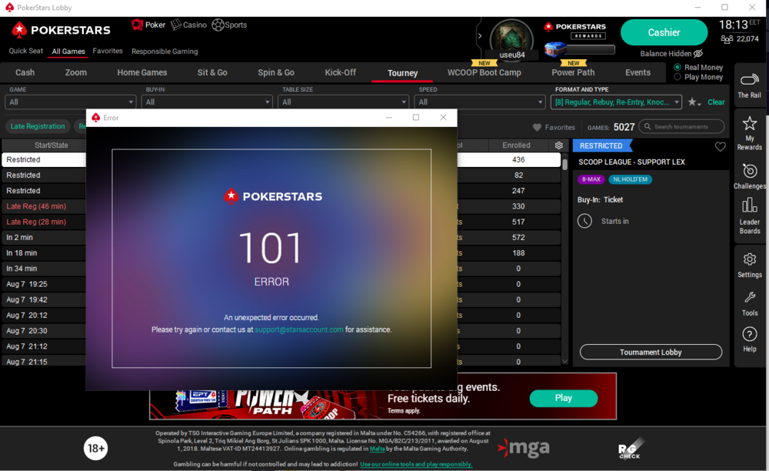Toggle Late Registration filter chip
This screenshot has width=769, height=471.
38,126
